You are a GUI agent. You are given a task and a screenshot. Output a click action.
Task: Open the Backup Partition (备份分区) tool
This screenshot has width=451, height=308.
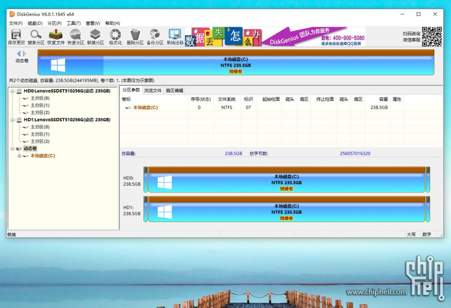click(155, 37)
